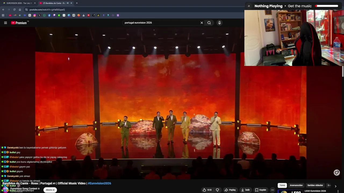344x193 pixels.
Task: Open the X (Twitter) bookmark
Action: click(39, 15)
